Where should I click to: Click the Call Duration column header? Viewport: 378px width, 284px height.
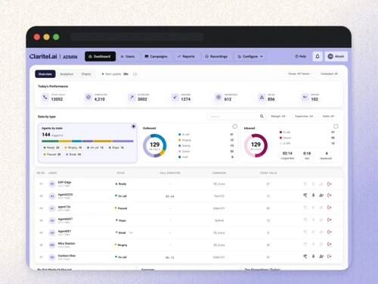[x=170, y=173]
